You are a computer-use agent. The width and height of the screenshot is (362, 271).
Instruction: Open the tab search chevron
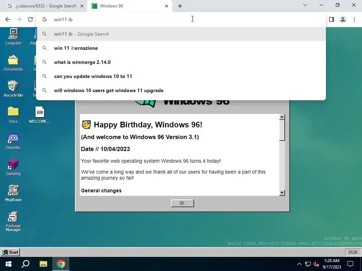305,5
